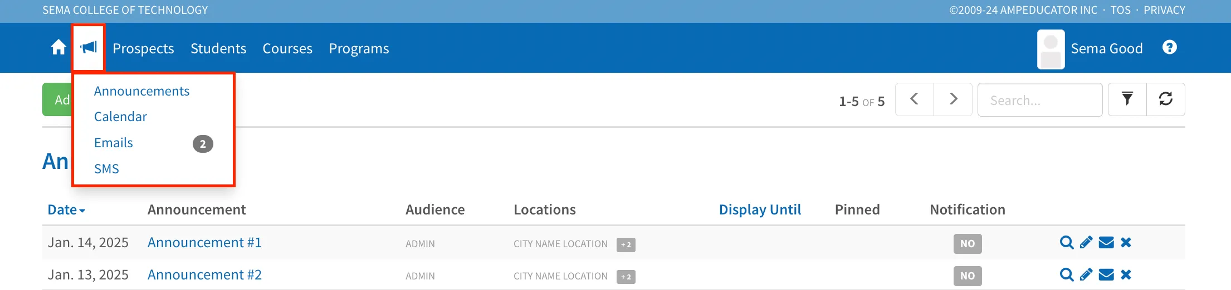Screen dimensions: 1231x290
Task: Open the Prospects nav item
Action: [143, 49]
